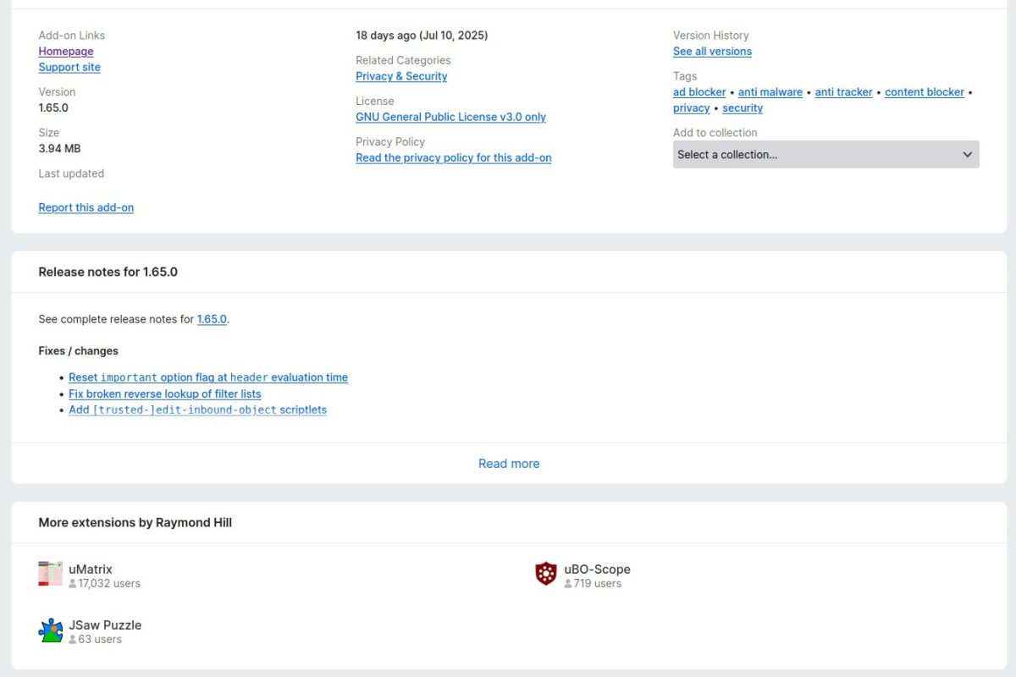Viewport: 1016px width, 677px height.
Task: Open the add-on Homepage link
Action: click(66, 52)
